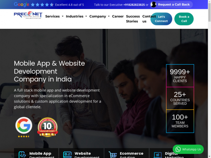The image size is (211, 158).
Task: Click the phone number +918282823825
Action: [x=134, y=5]
